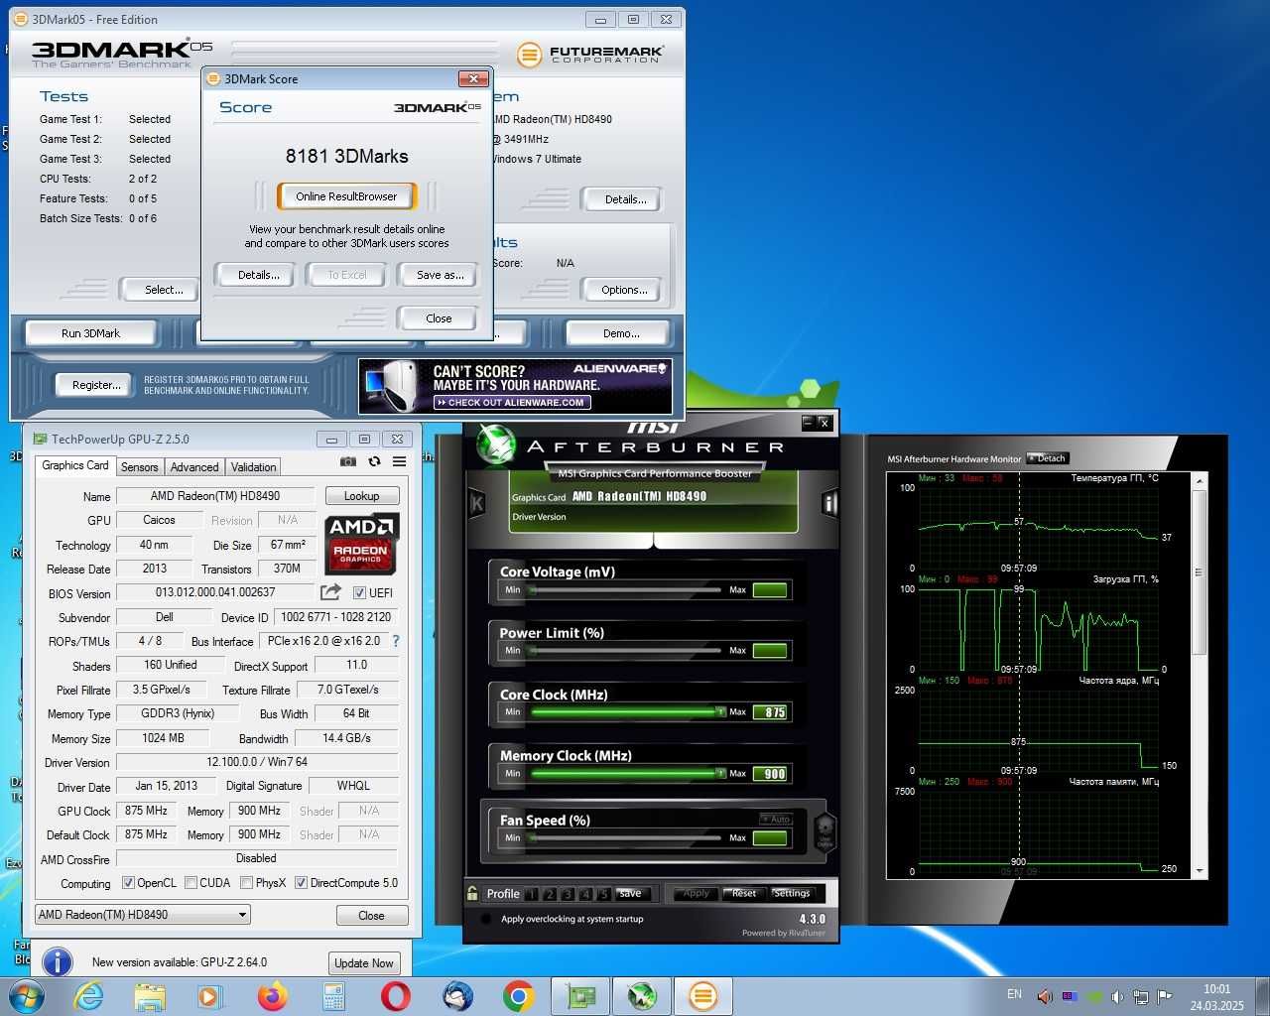Toggle the UEFI checkbox
1270x1016 pixels.
click(x=359, y=592)
